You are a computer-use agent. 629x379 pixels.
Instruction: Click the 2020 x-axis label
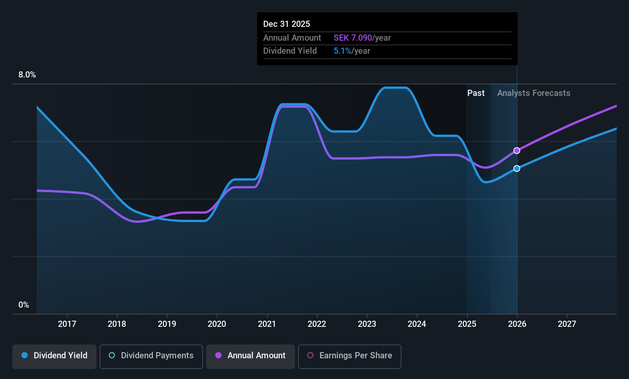pyautogui.click(x=217, y=324)
